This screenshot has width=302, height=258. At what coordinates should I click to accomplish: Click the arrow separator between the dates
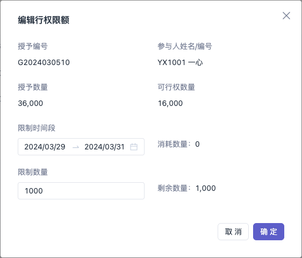point(76,147)
